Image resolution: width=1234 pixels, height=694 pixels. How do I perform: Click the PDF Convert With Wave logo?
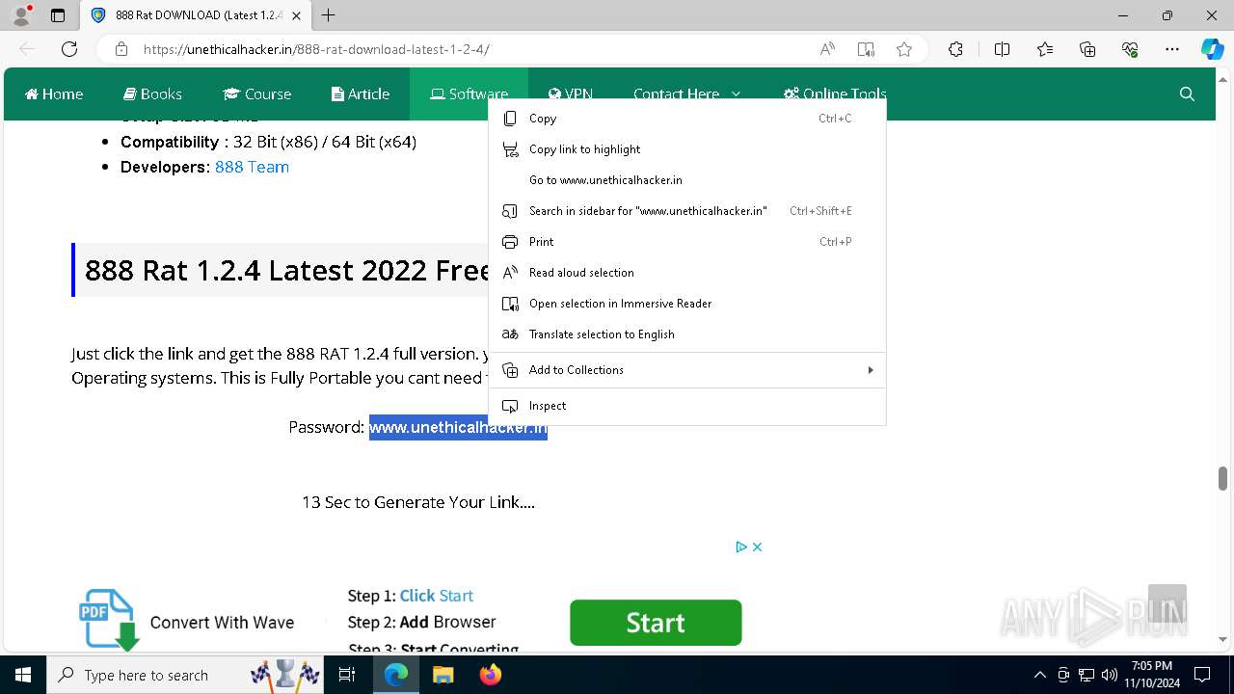(x=109, y=620)
